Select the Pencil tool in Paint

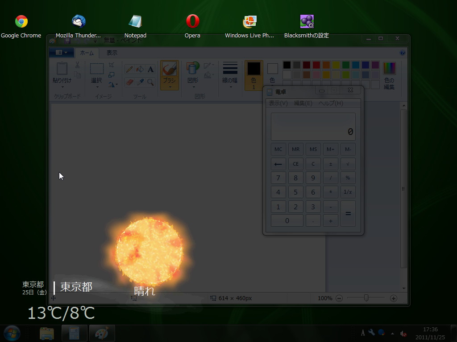[x=129, y=69]
